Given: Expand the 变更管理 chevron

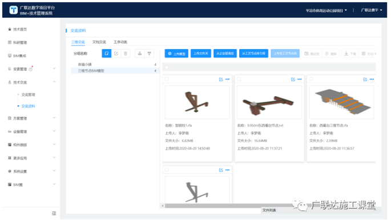Looking at the screenshot, I should [54, 69].
